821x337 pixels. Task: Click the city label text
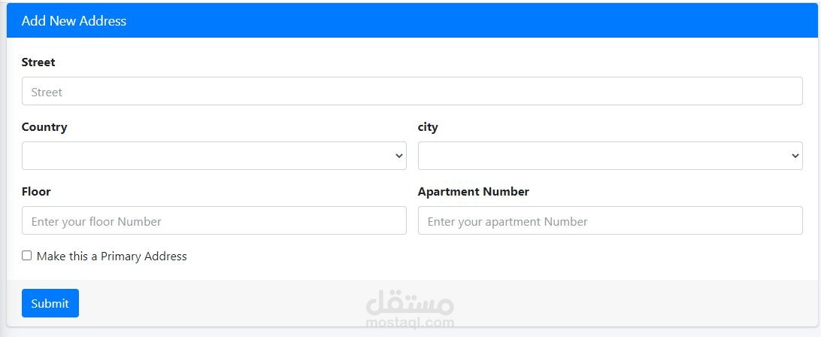[x=428, y=127]
